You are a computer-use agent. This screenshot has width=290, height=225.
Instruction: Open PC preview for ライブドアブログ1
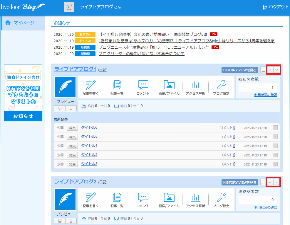[x=60, y=108]
